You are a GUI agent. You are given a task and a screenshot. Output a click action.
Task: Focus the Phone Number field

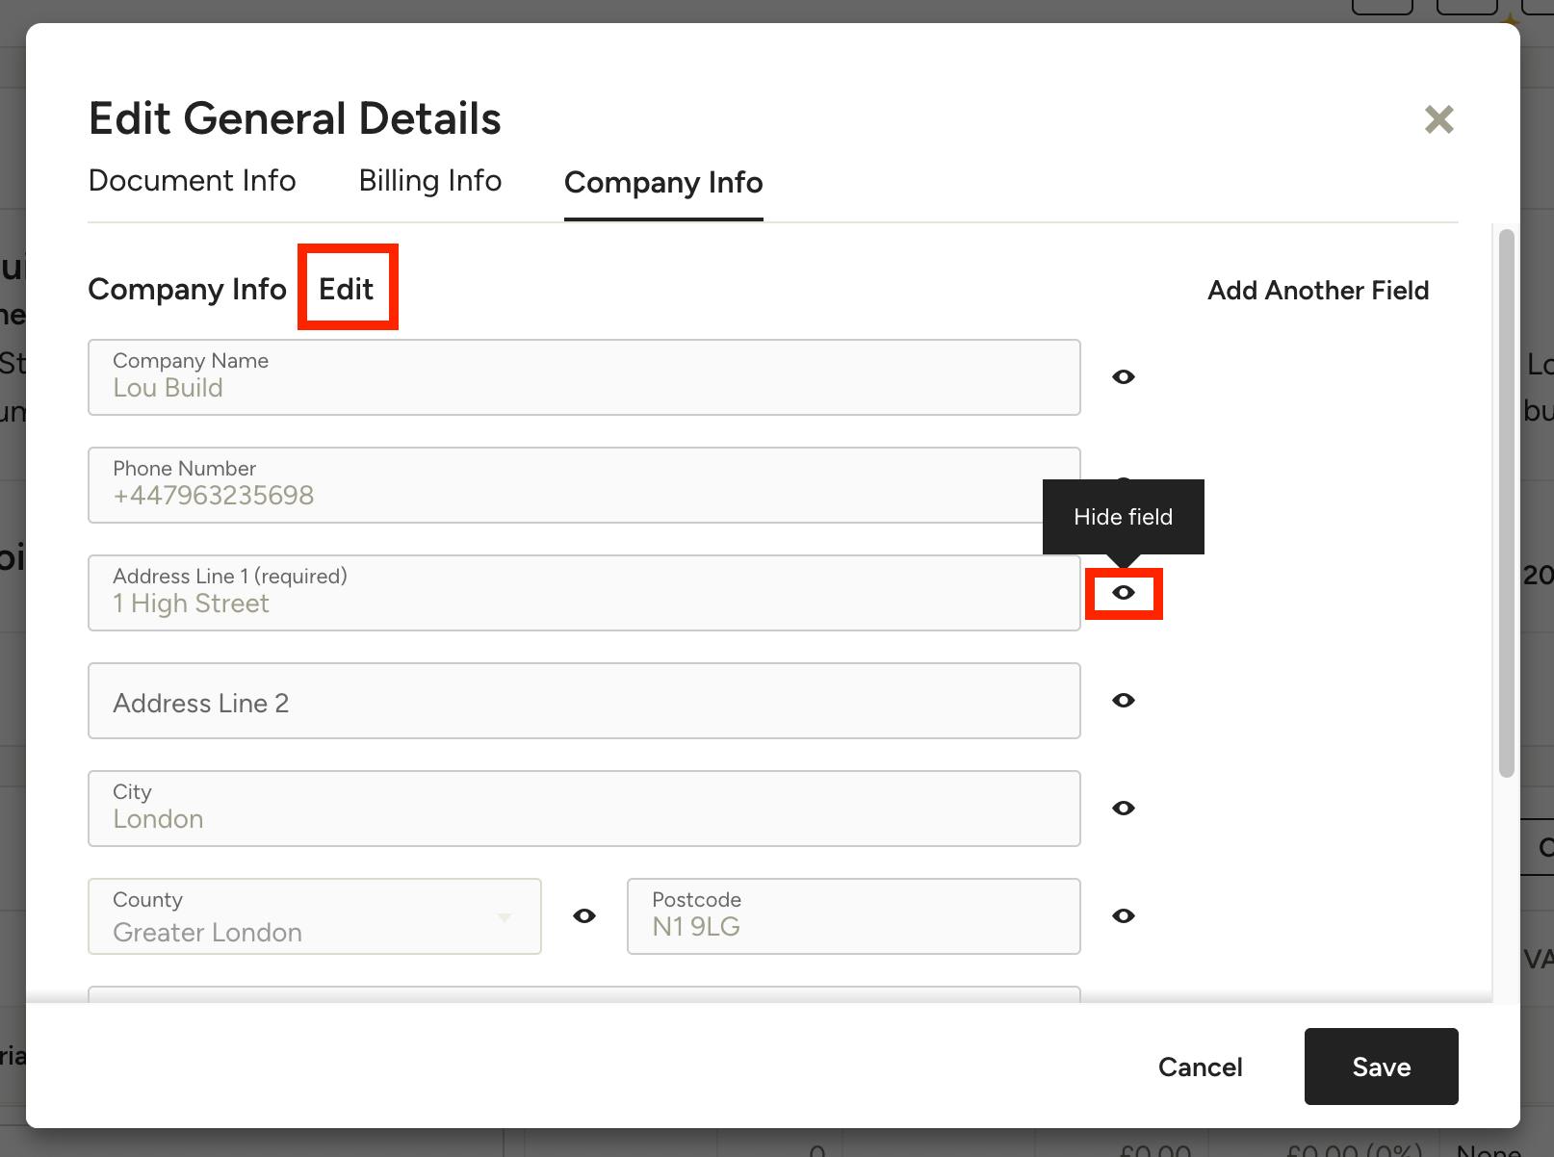584,485
